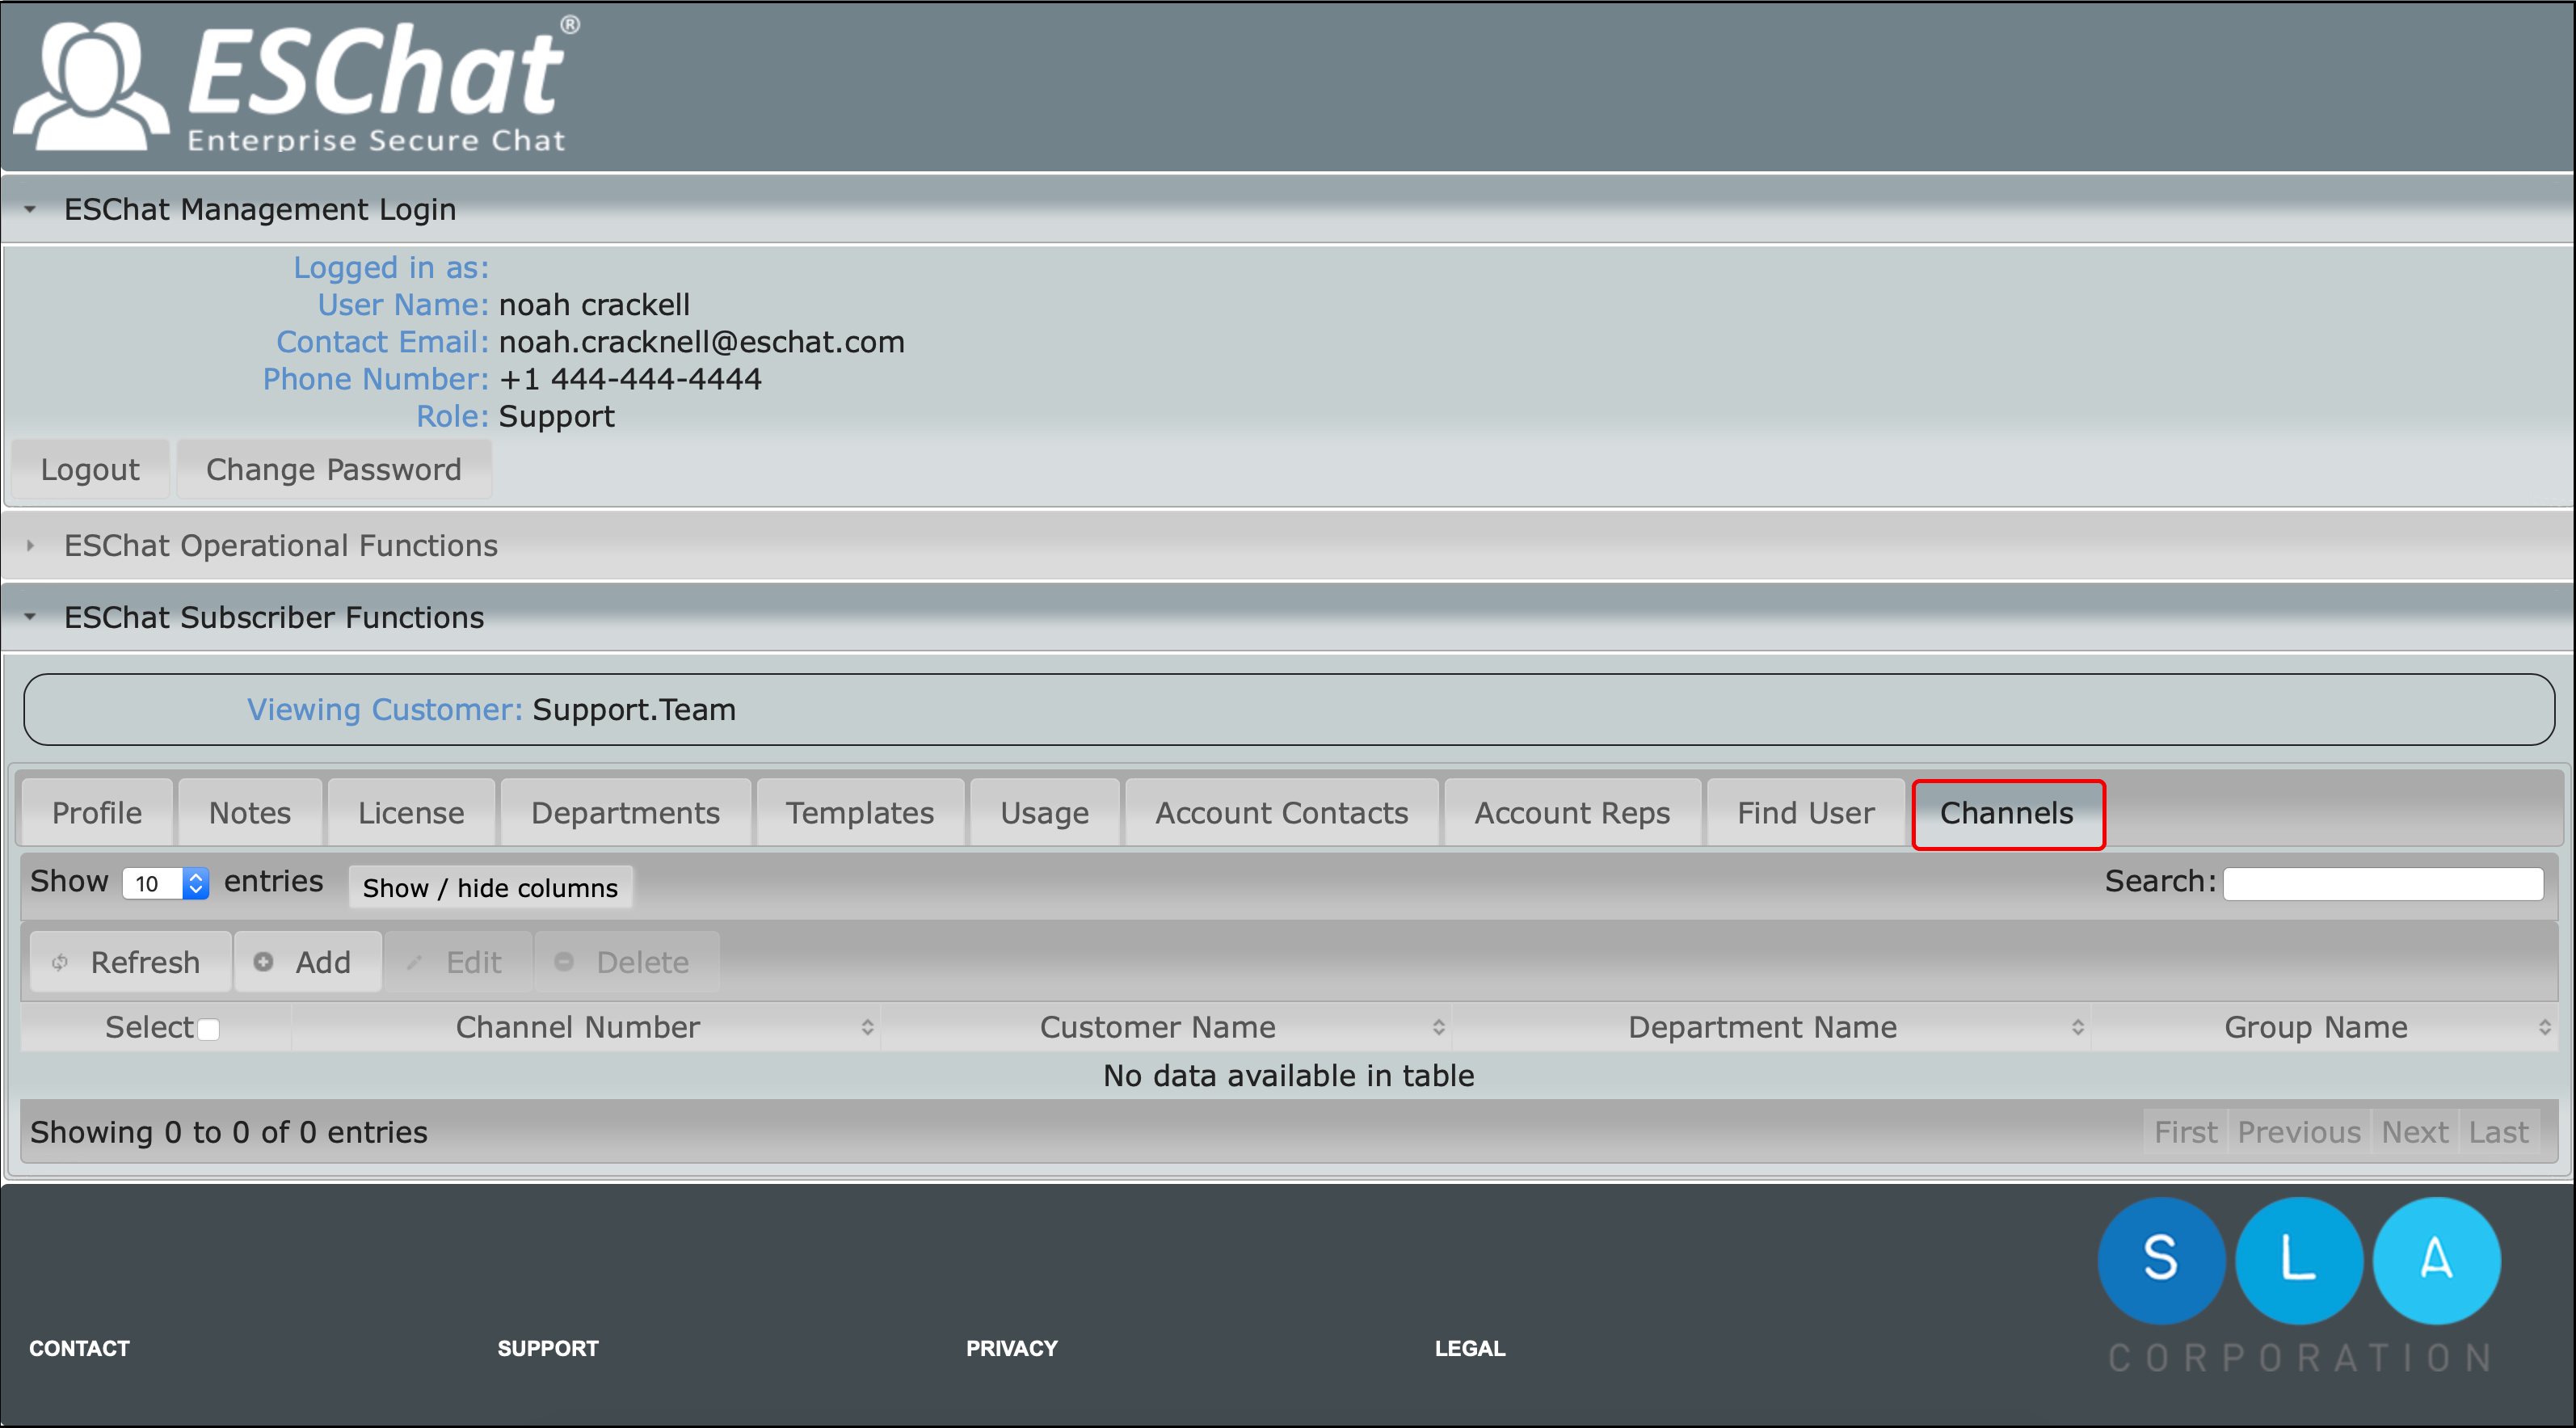Click the Show / hide columns button
Screen dimensions: 2576x1428
coord(490,887)
